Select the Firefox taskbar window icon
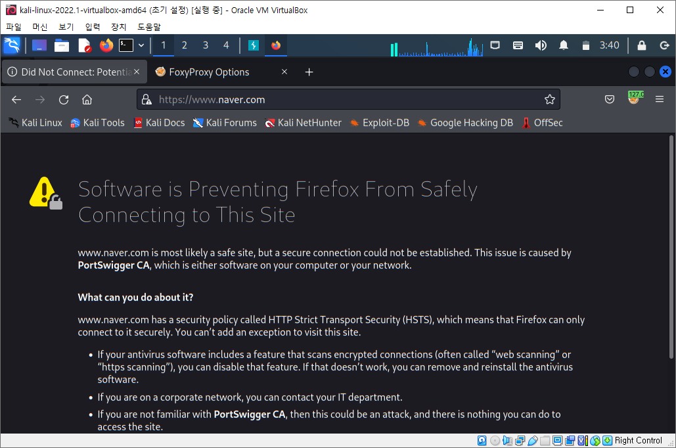The height and width of the screenshot is (448, 676). 276,45
